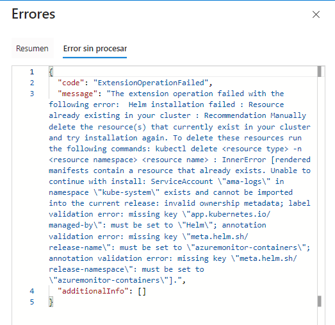Click the vertical scrollbar thumb at top
Screen dimensions: 335x325
coord(320,71)
